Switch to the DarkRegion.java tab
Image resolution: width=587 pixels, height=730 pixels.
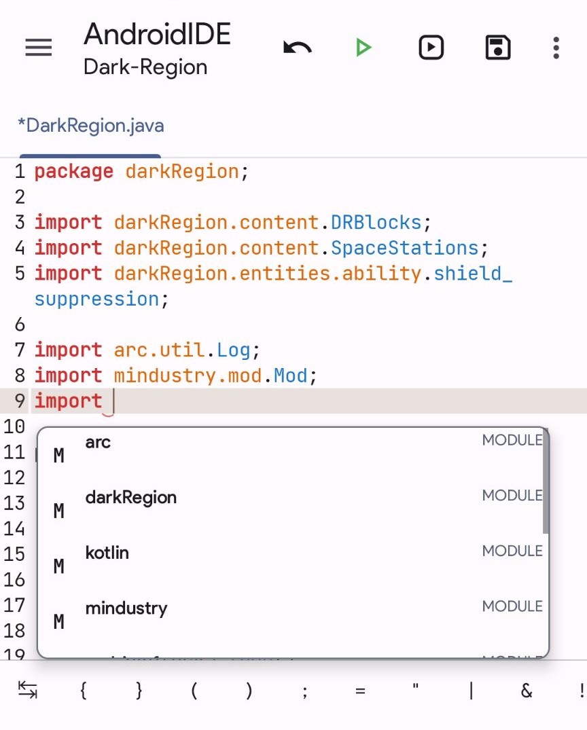click(90, 125)
